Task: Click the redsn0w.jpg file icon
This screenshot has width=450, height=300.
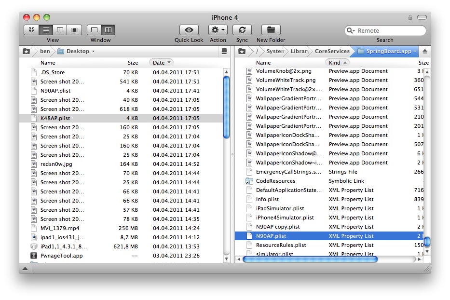Action: pos(34,164)
